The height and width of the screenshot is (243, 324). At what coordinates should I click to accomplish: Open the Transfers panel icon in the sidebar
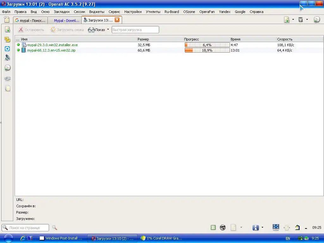click(8, 58)
